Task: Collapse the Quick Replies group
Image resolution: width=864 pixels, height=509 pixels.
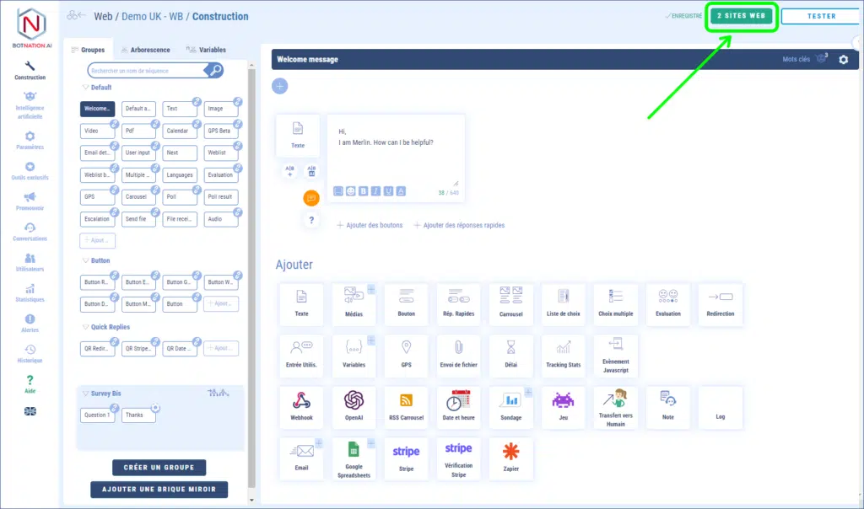Action: click(x=85, y=327)
